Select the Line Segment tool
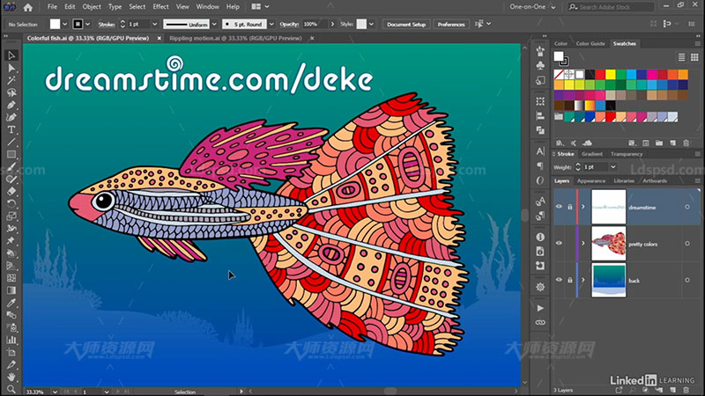 point(11,143)
